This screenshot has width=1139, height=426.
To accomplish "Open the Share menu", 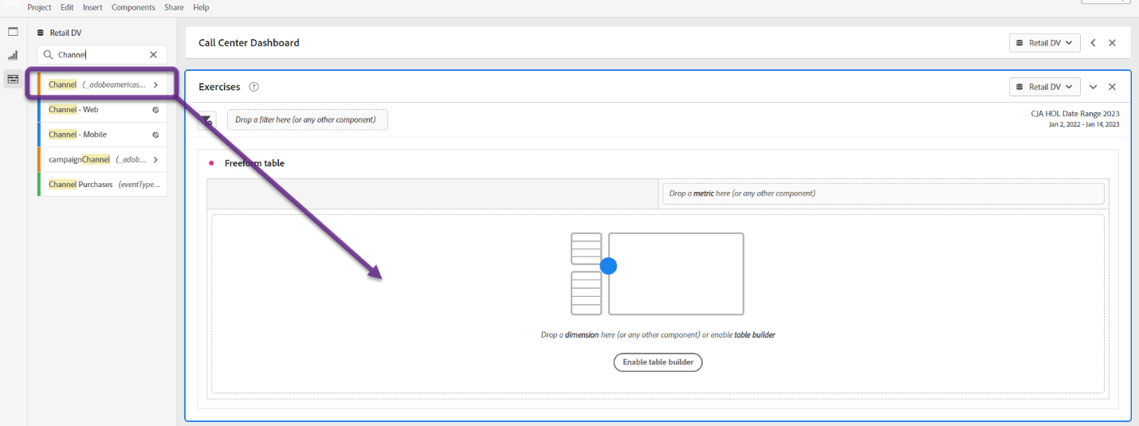I will (174, 7).
